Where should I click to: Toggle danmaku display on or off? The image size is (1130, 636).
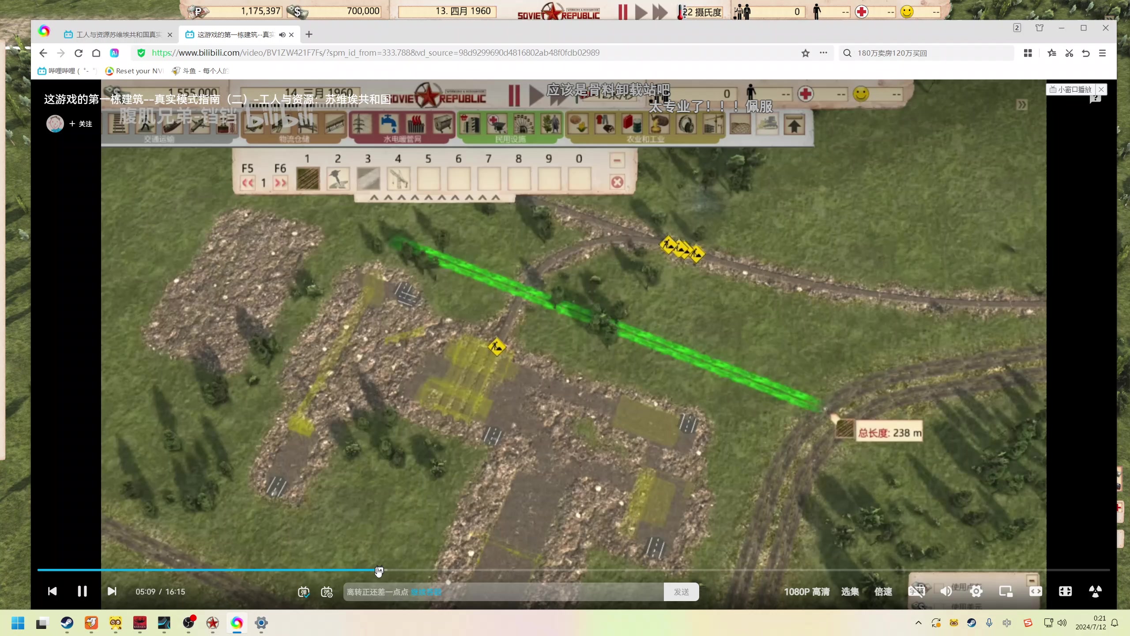click(x=304, y=592)
